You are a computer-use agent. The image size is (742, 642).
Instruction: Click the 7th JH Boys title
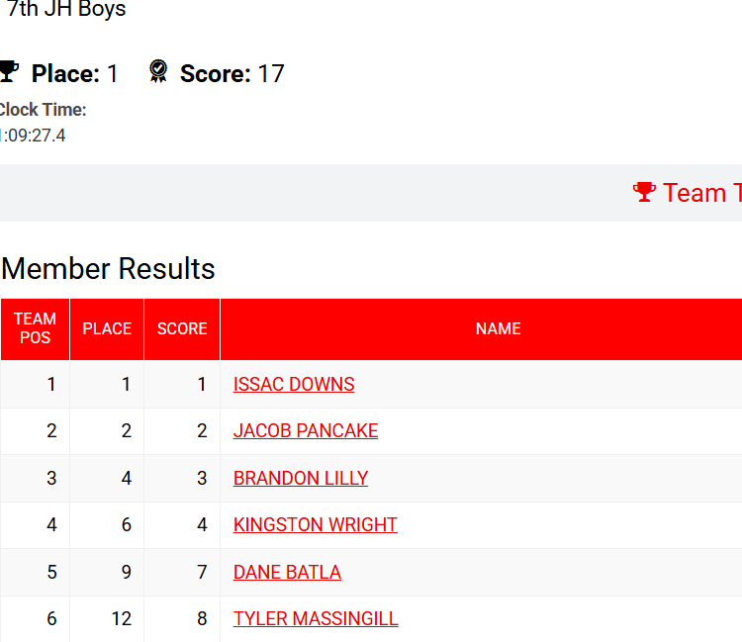[66, 10]
